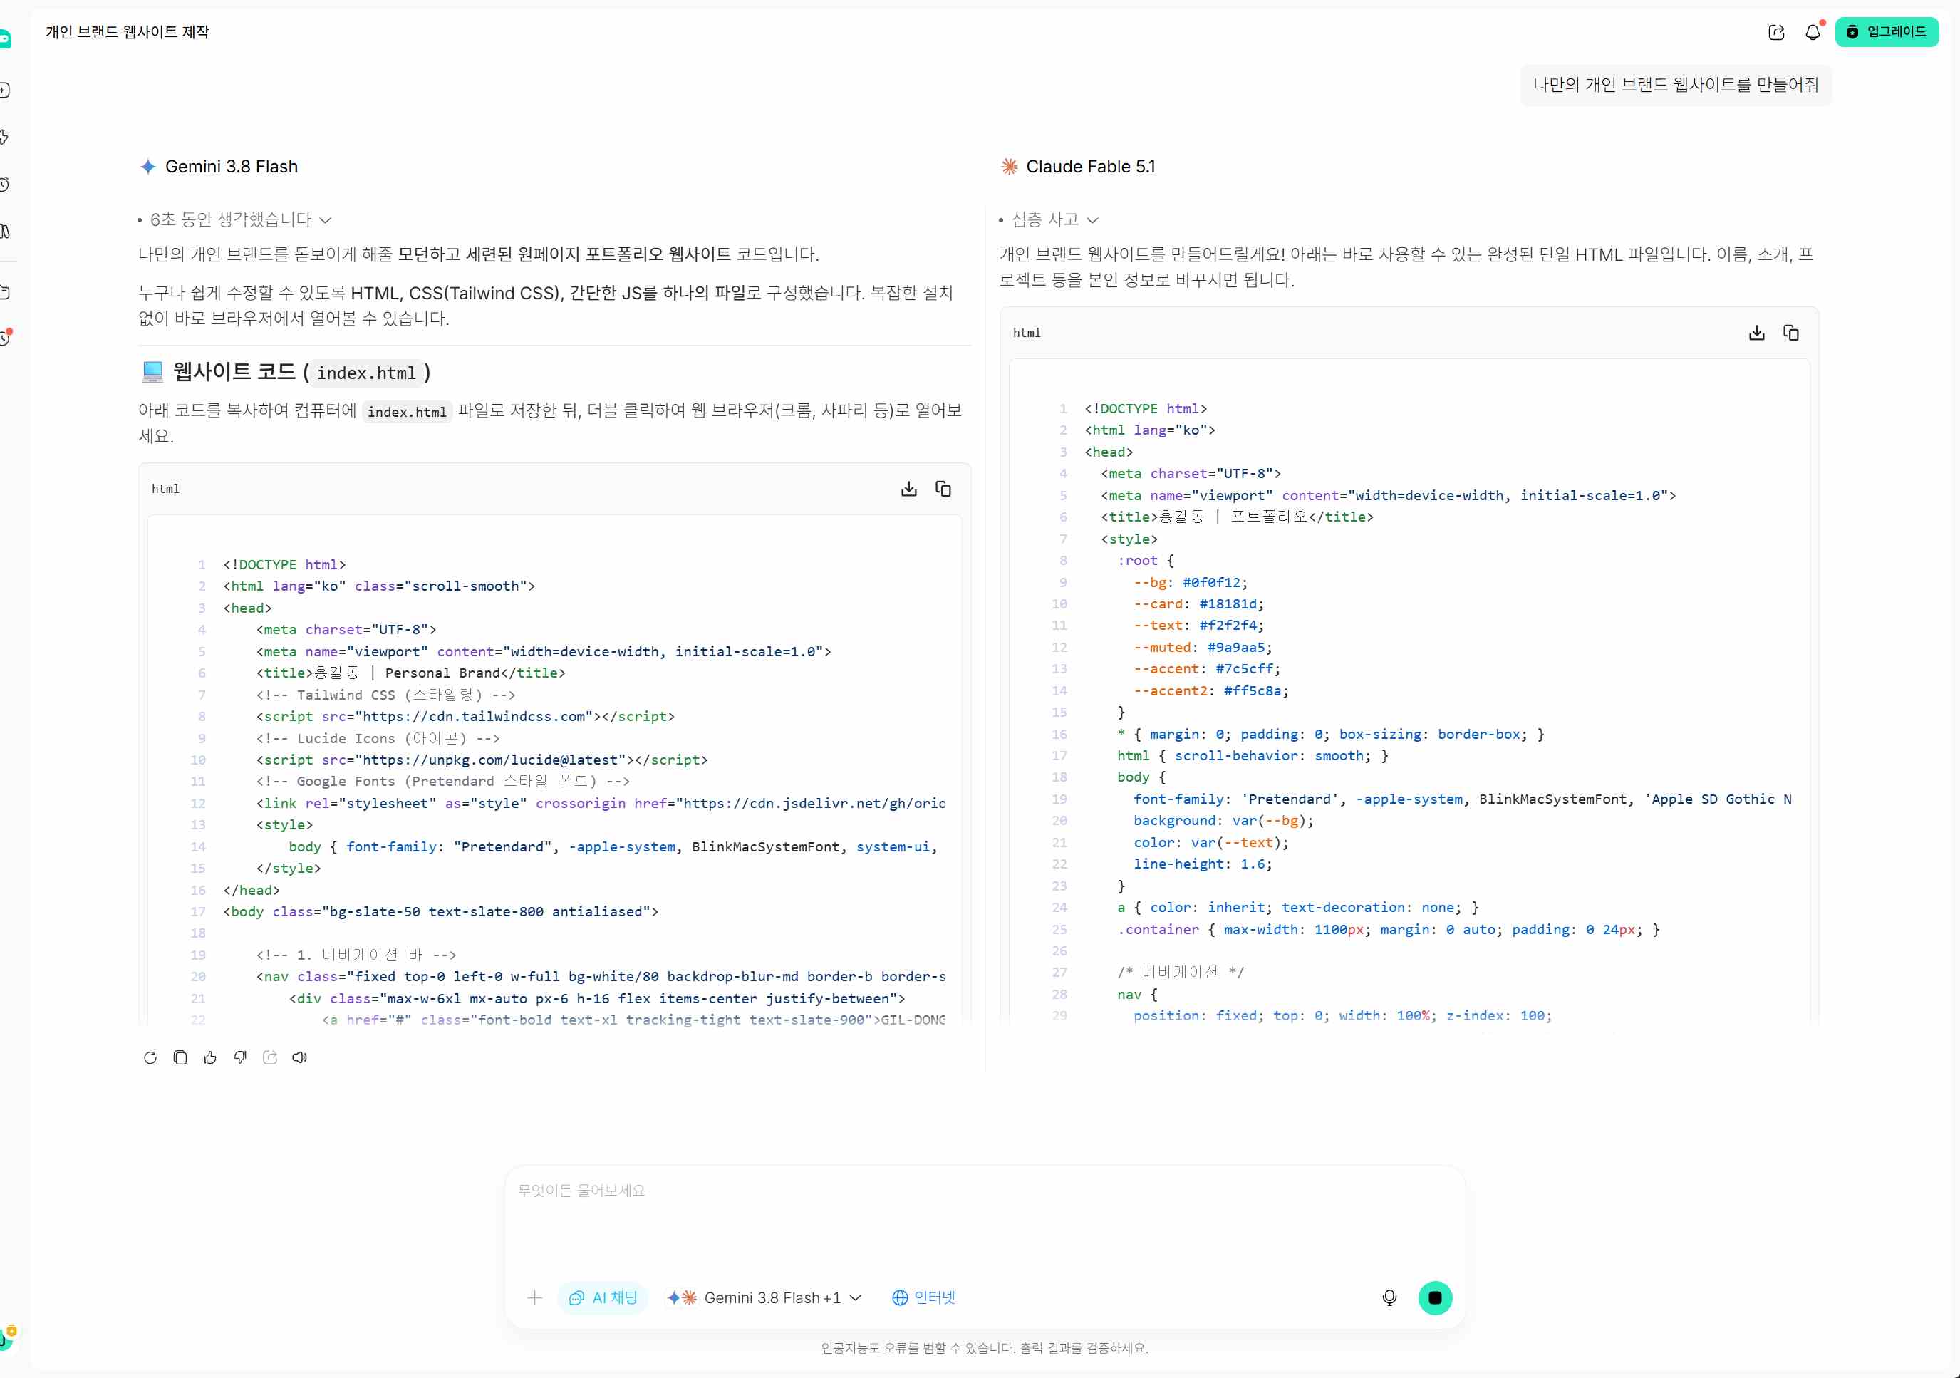Viewport: 1960px width, 1378px height.
Task: Click the 업그레이드 upgrade button
Action: pyautogui.click(x=1887, y=31)
